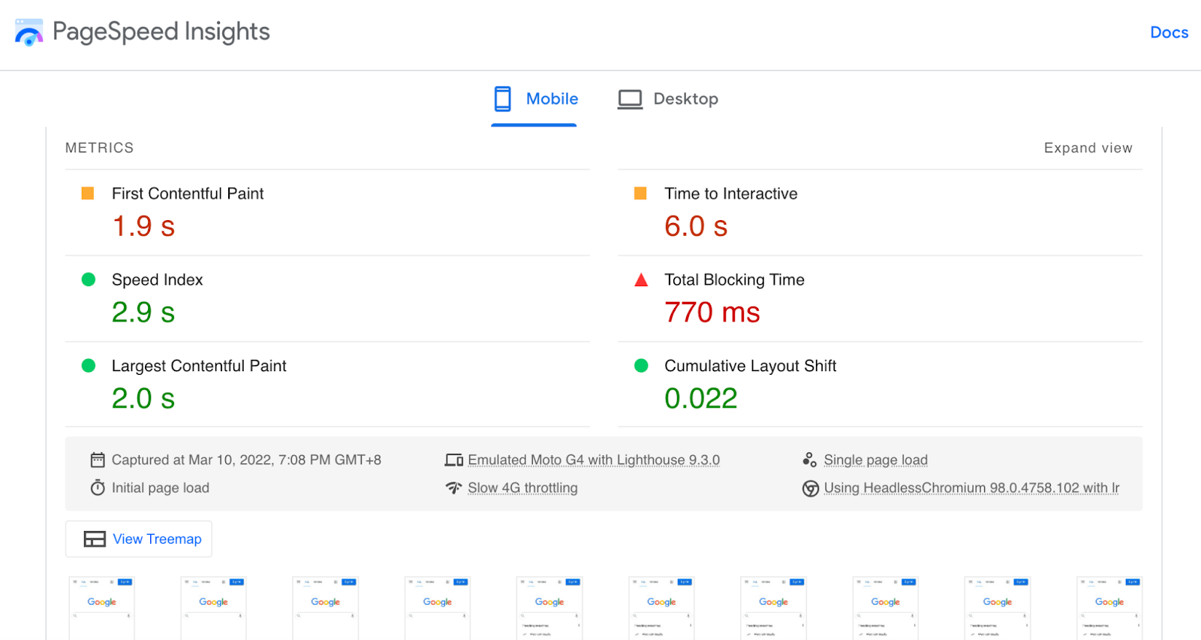Click the red triangle beside Total Blocking Time
This screenshot has width=1201, height=640.
tap(641, 279)
